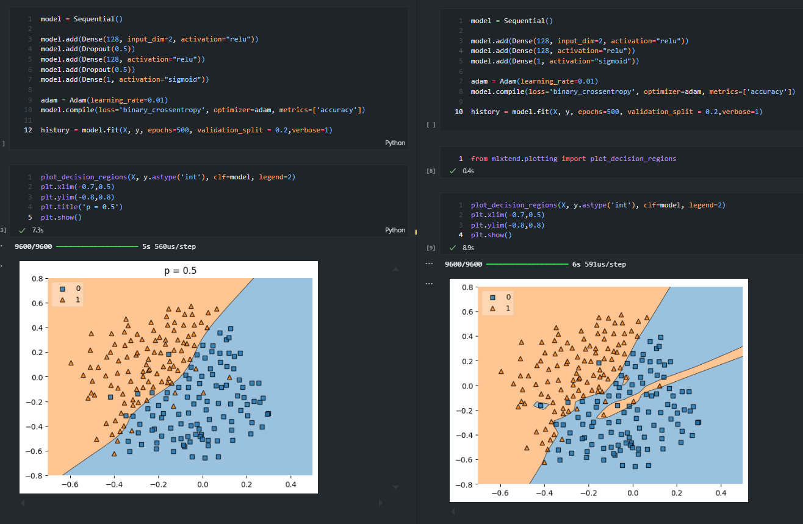Click the left cell's Dense(128, input_dim=2) line
This screenshot has height=524, width=803.
coord(151,39)
